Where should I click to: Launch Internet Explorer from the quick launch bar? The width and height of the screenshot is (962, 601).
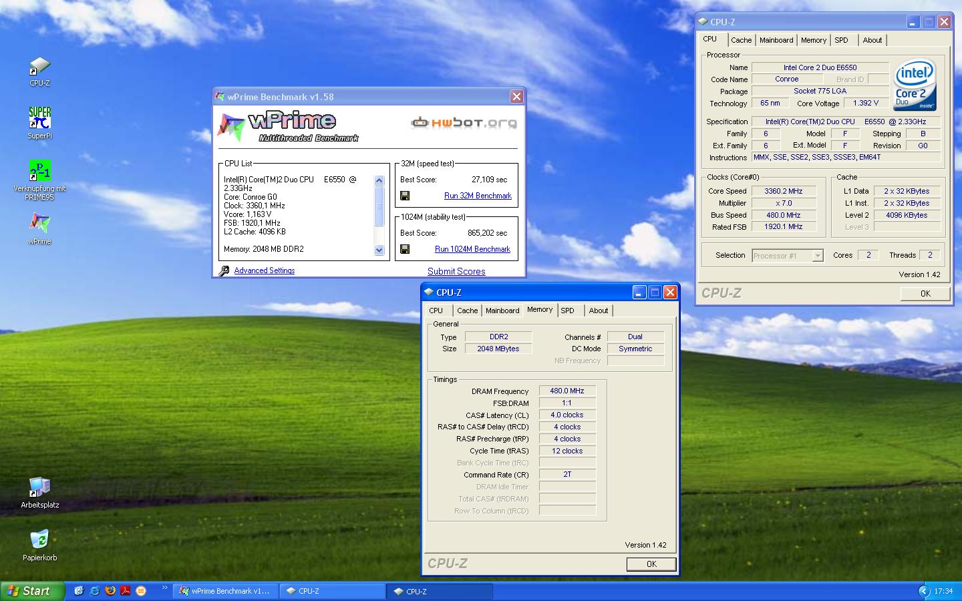94,591
